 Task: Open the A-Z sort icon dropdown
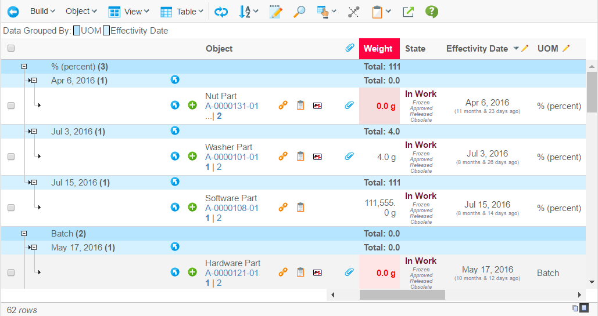(249, 12)
